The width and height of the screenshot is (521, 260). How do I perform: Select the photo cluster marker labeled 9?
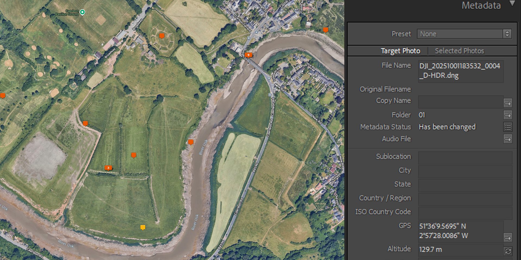coord(248,55)
